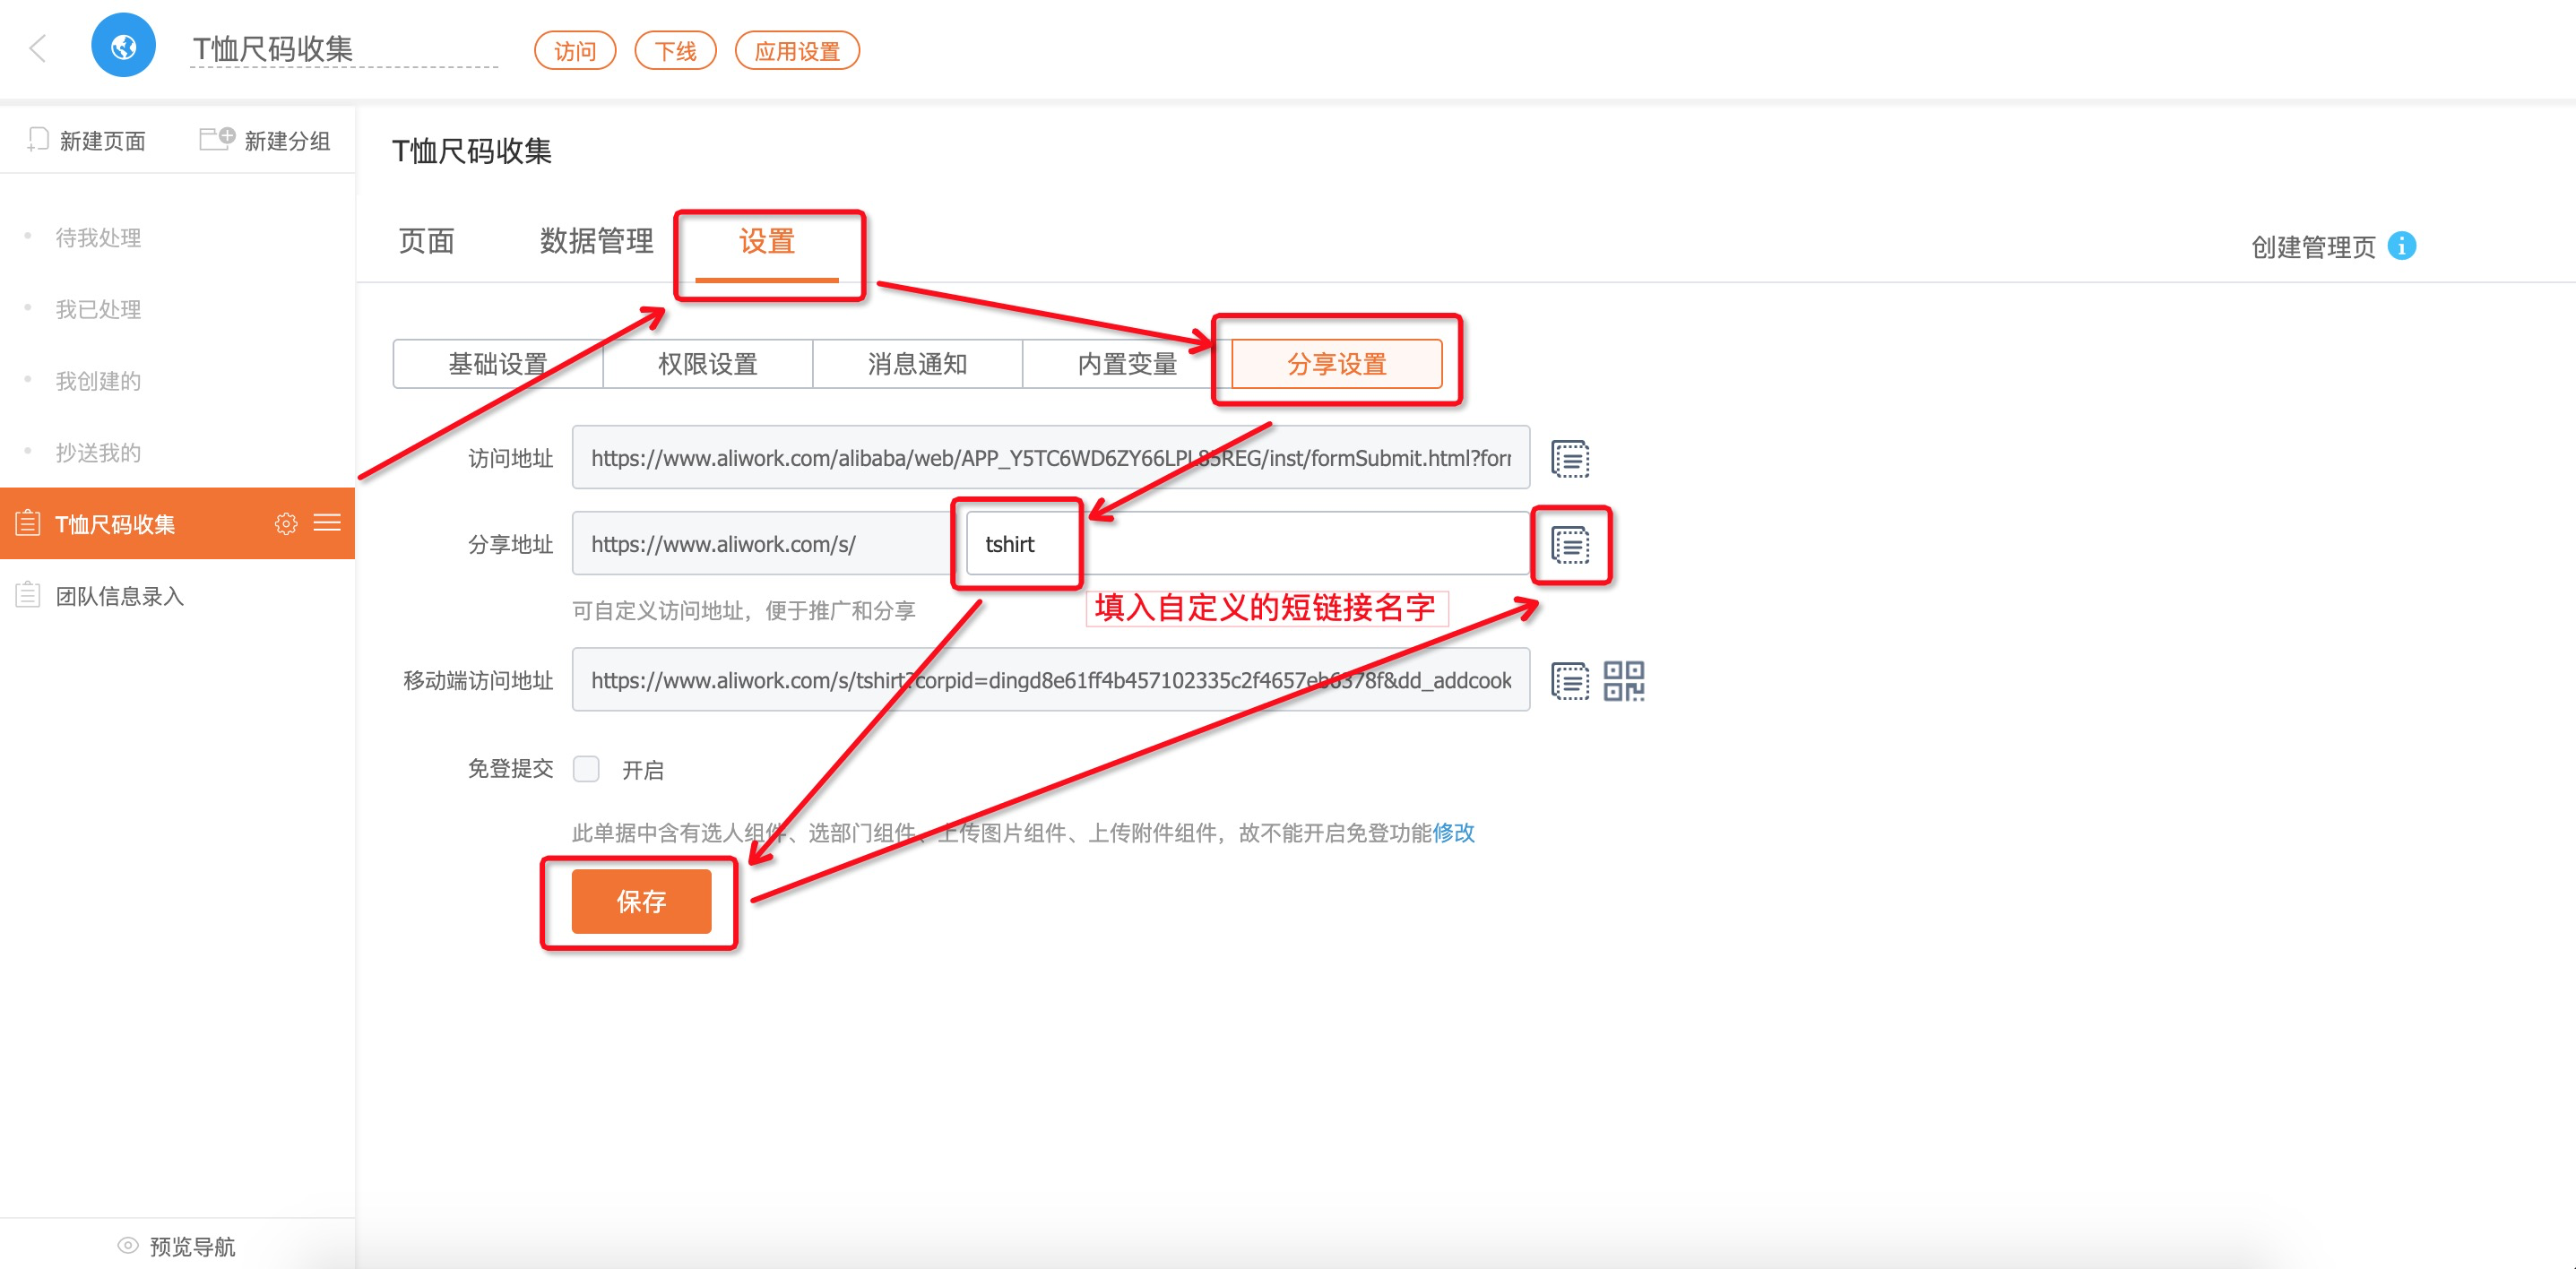Click the 新建分组 icon
The width and height of the screenshot is (2576, 1269).
[x=216, y=138]
